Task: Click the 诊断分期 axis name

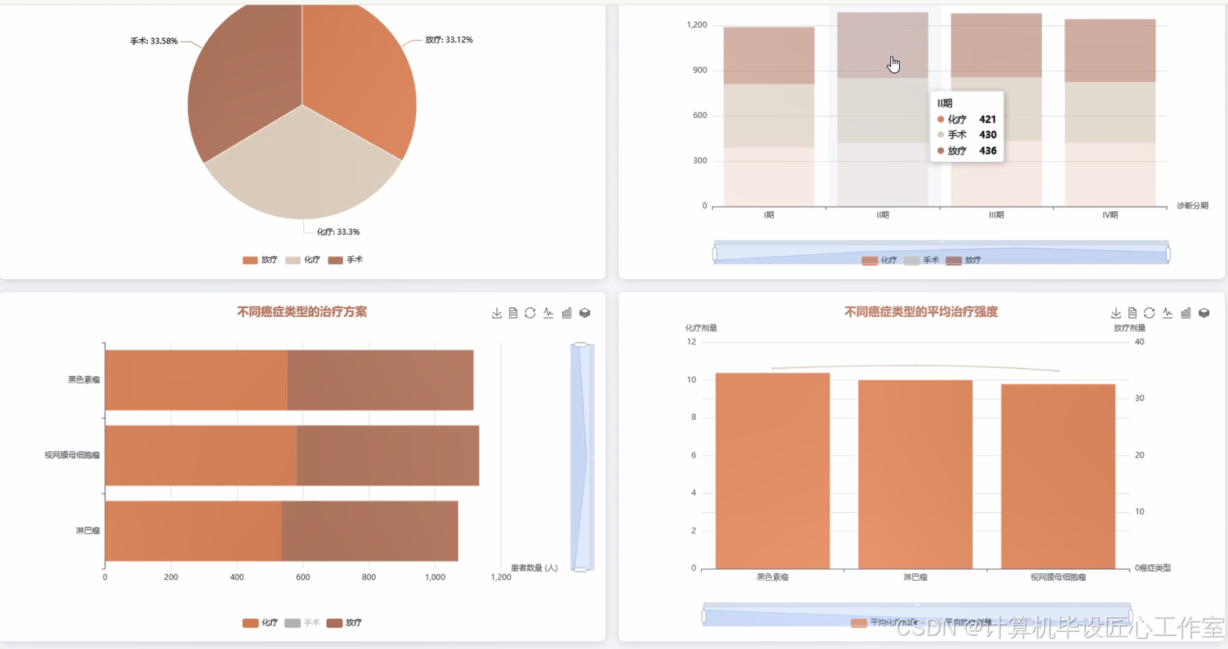Action: point(1193,206)
